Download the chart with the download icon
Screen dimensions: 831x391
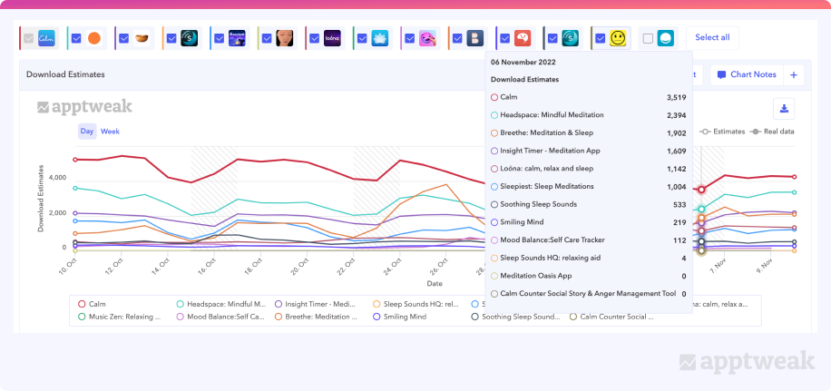point(784,109)
